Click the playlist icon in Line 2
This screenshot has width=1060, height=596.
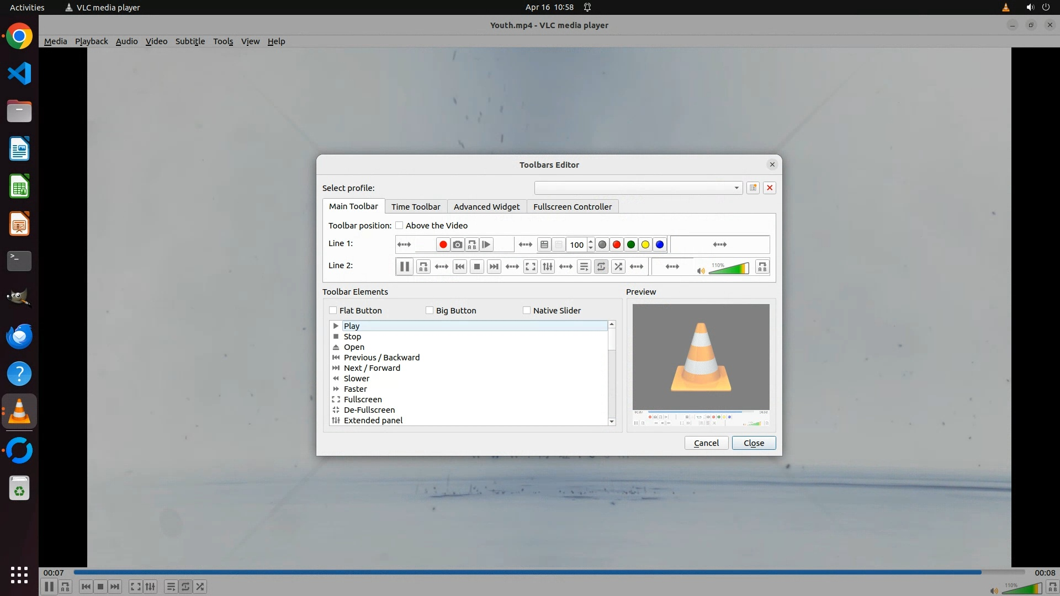[584, 267]
